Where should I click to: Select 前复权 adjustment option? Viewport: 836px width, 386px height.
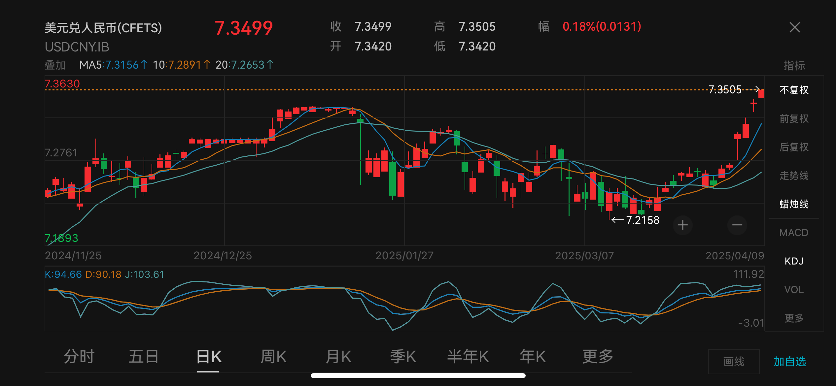794,118
